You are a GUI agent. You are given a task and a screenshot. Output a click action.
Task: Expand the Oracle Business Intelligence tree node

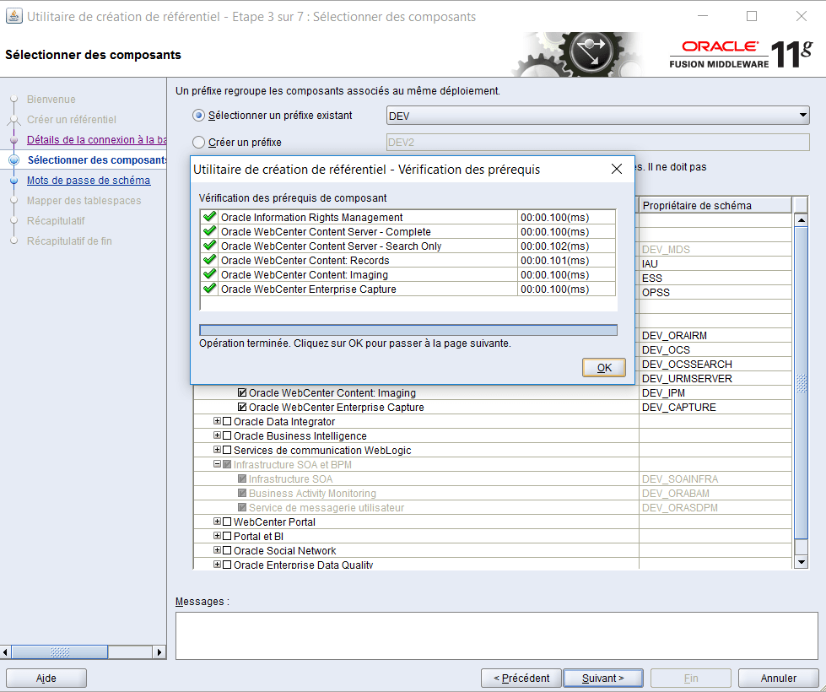point(217,436)
